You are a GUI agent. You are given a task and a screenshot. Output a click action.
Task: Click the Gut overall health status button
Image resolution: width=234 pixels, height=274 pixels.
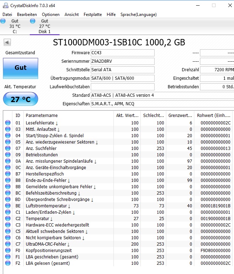pos(21,68)
